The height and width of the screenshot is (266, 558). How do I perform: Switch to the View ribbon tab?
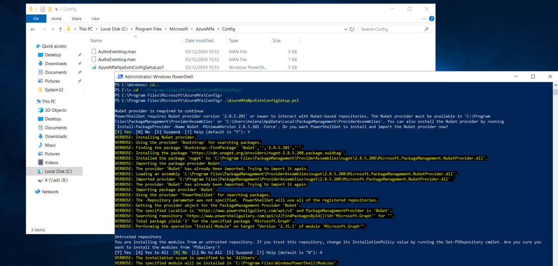click(95, 19)
